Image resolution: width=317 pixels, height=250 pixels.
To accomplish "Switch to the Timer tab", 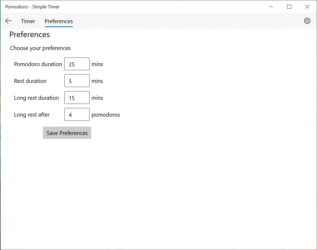I will click(28, 21).
